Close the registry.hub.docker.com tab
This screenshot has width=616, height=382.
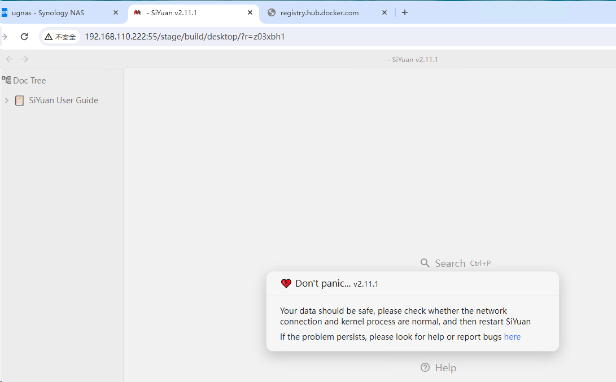385,12
